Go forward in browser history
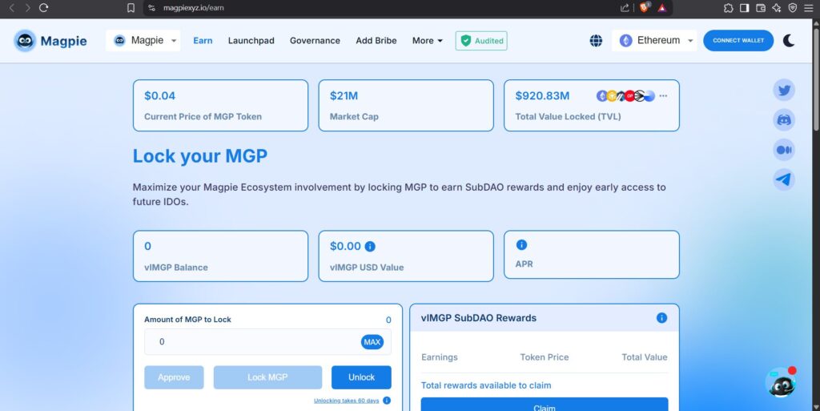This screenshot has height=411, width=820. [27, 8]
